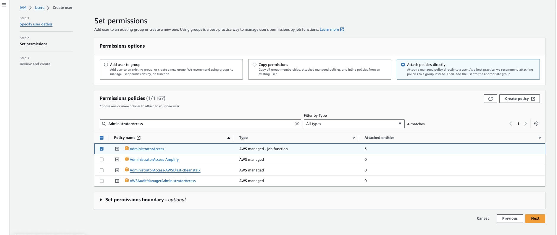This screenshot has width=557, height=235.
Task: Open the AdministratorAccess-Amplify policy link
Action: pos(154,160)
